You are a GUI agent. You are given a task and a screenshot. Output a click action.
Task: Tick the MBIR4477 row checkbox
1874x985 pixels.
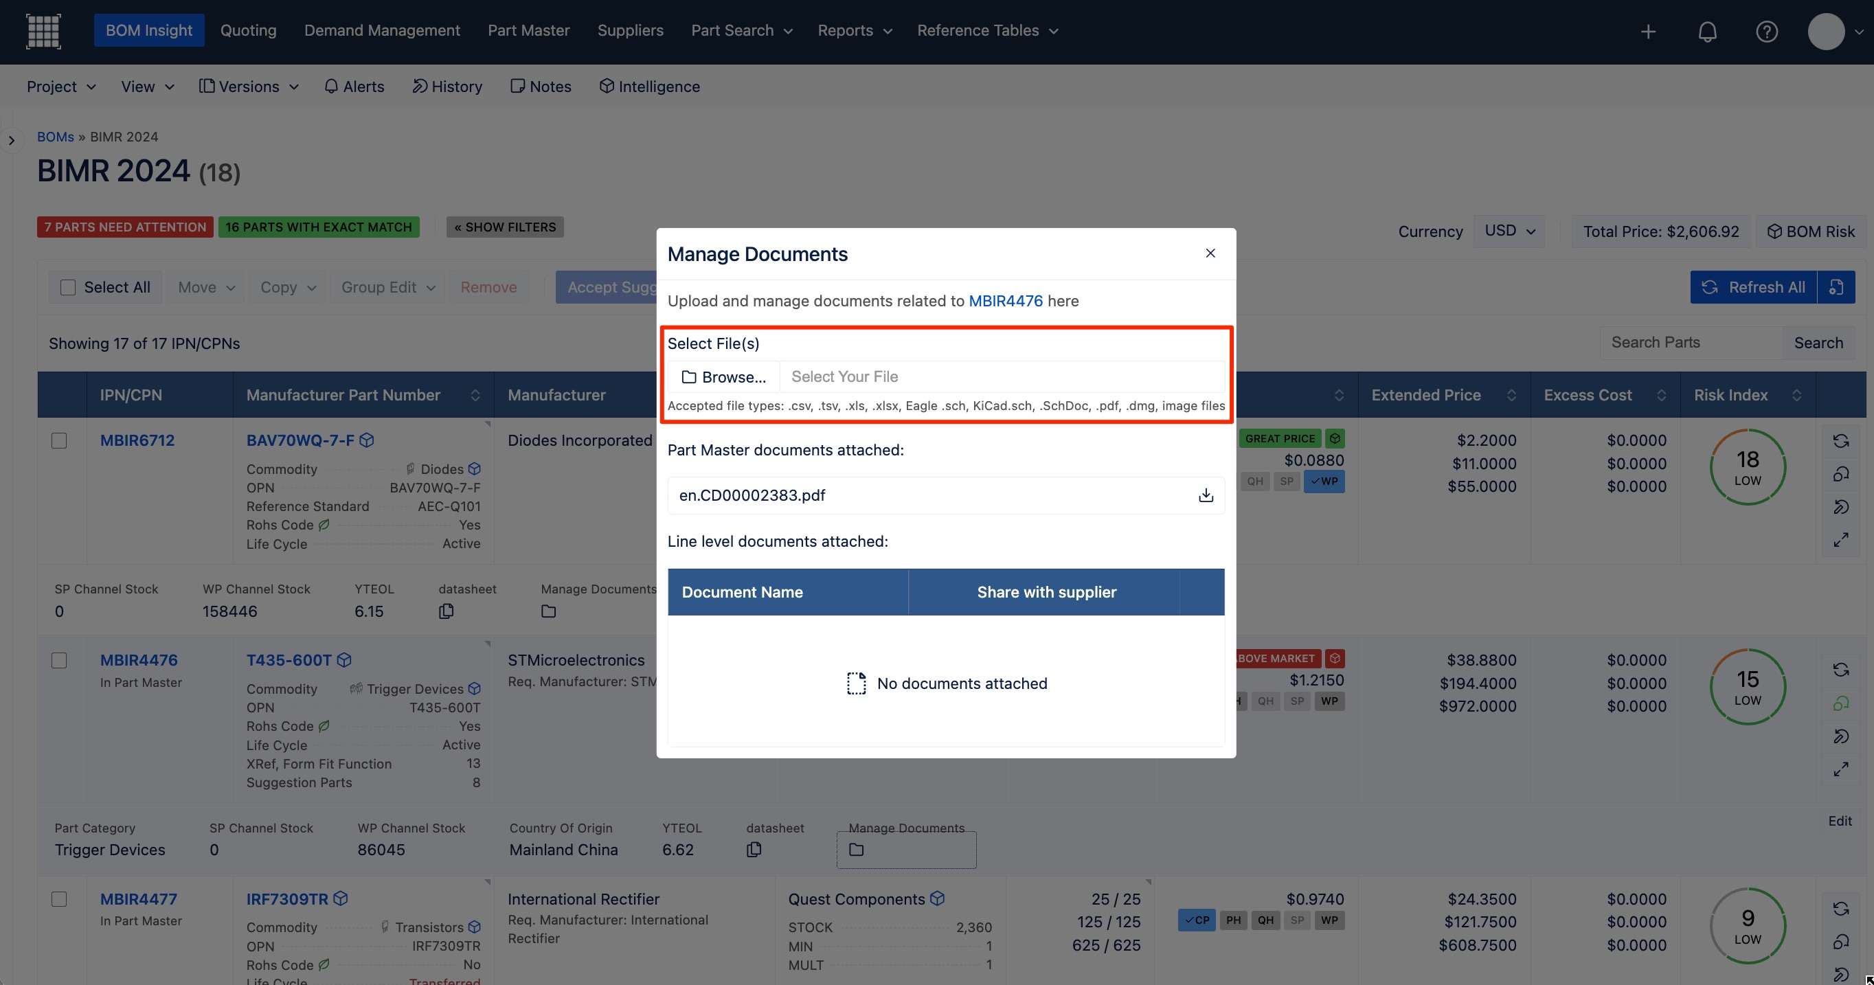coord(60,899)
